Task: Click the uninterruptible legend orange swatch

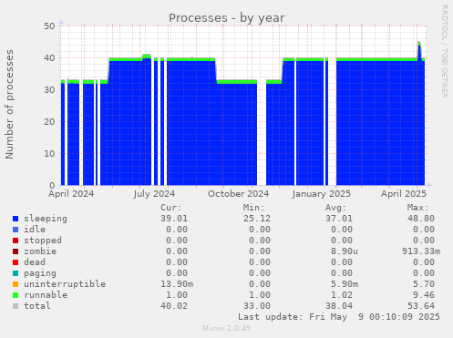Action: (15, 284)
